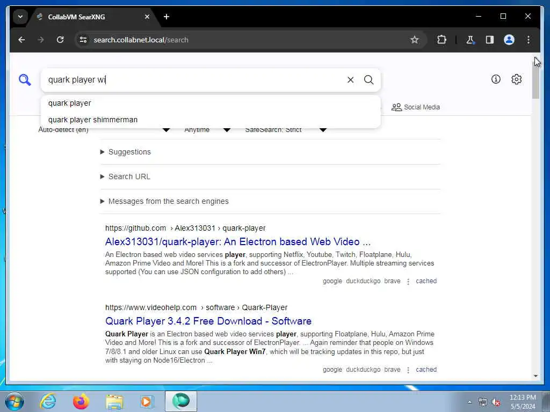Go back to previous page
The image size is (550, 412).
(x=21, y=40)
